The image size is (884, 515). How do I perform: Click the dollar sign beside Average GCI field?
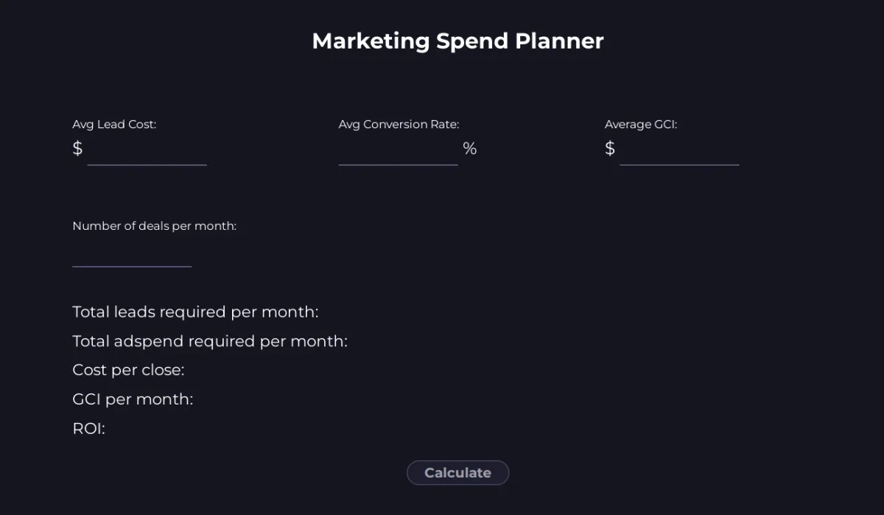(x=610, y=149)
